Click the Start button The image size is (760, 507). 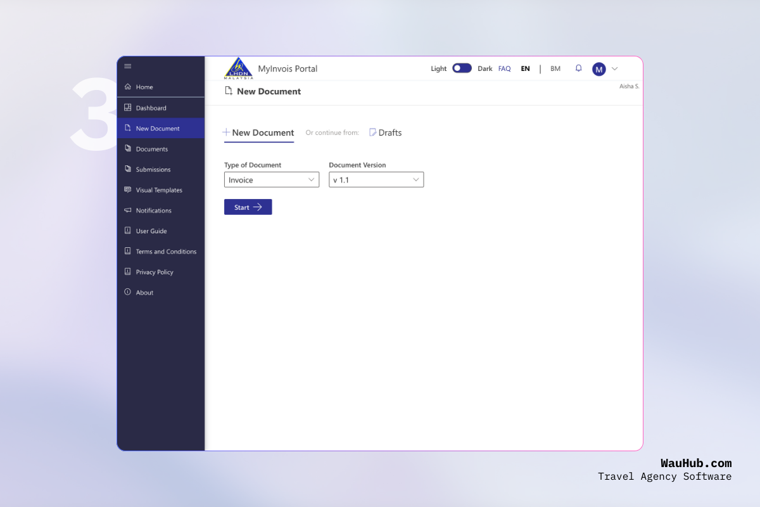pyautogui.click(x=248, y=207)
